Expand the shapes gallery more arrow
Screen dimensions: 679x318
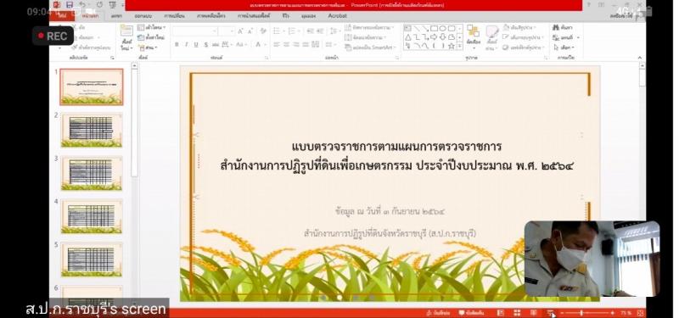tap(459, 47)
